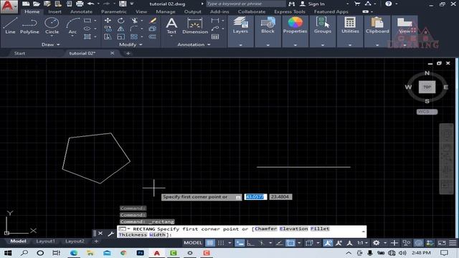This screenshot has height=258, width=459.
Task: Click the Table tool icon
Action: coord(215,37)
